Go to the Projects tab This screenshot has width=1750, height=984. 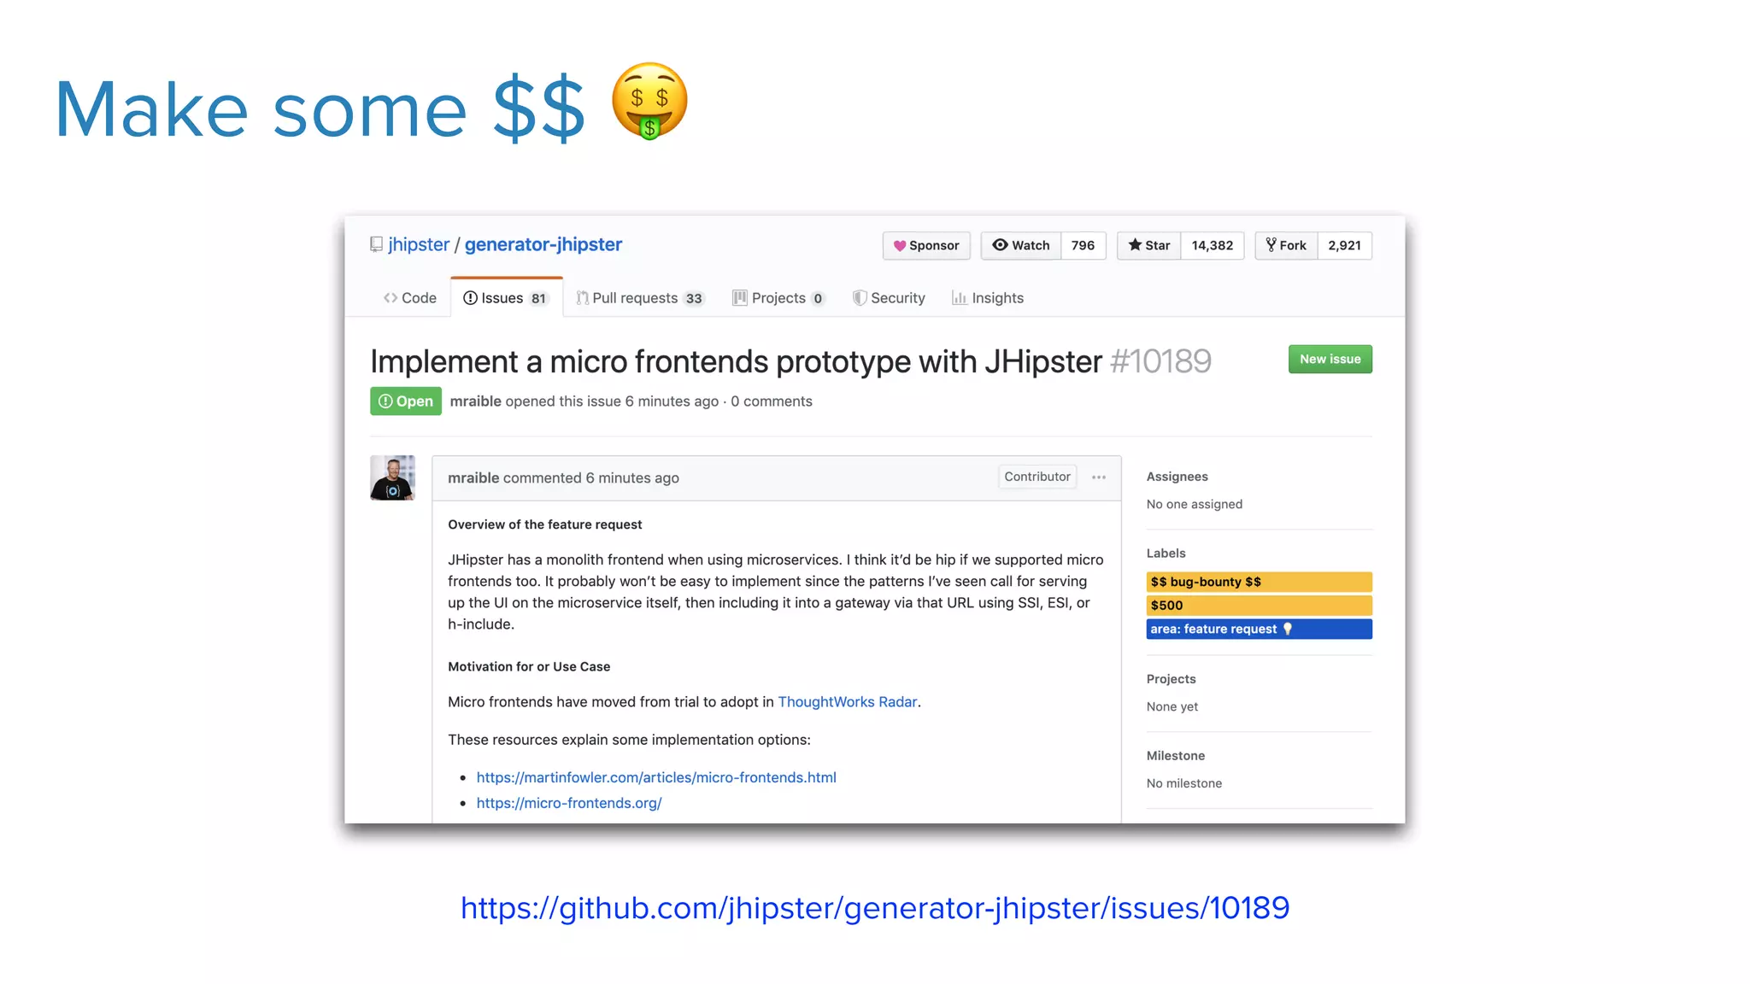coord(778,298)
